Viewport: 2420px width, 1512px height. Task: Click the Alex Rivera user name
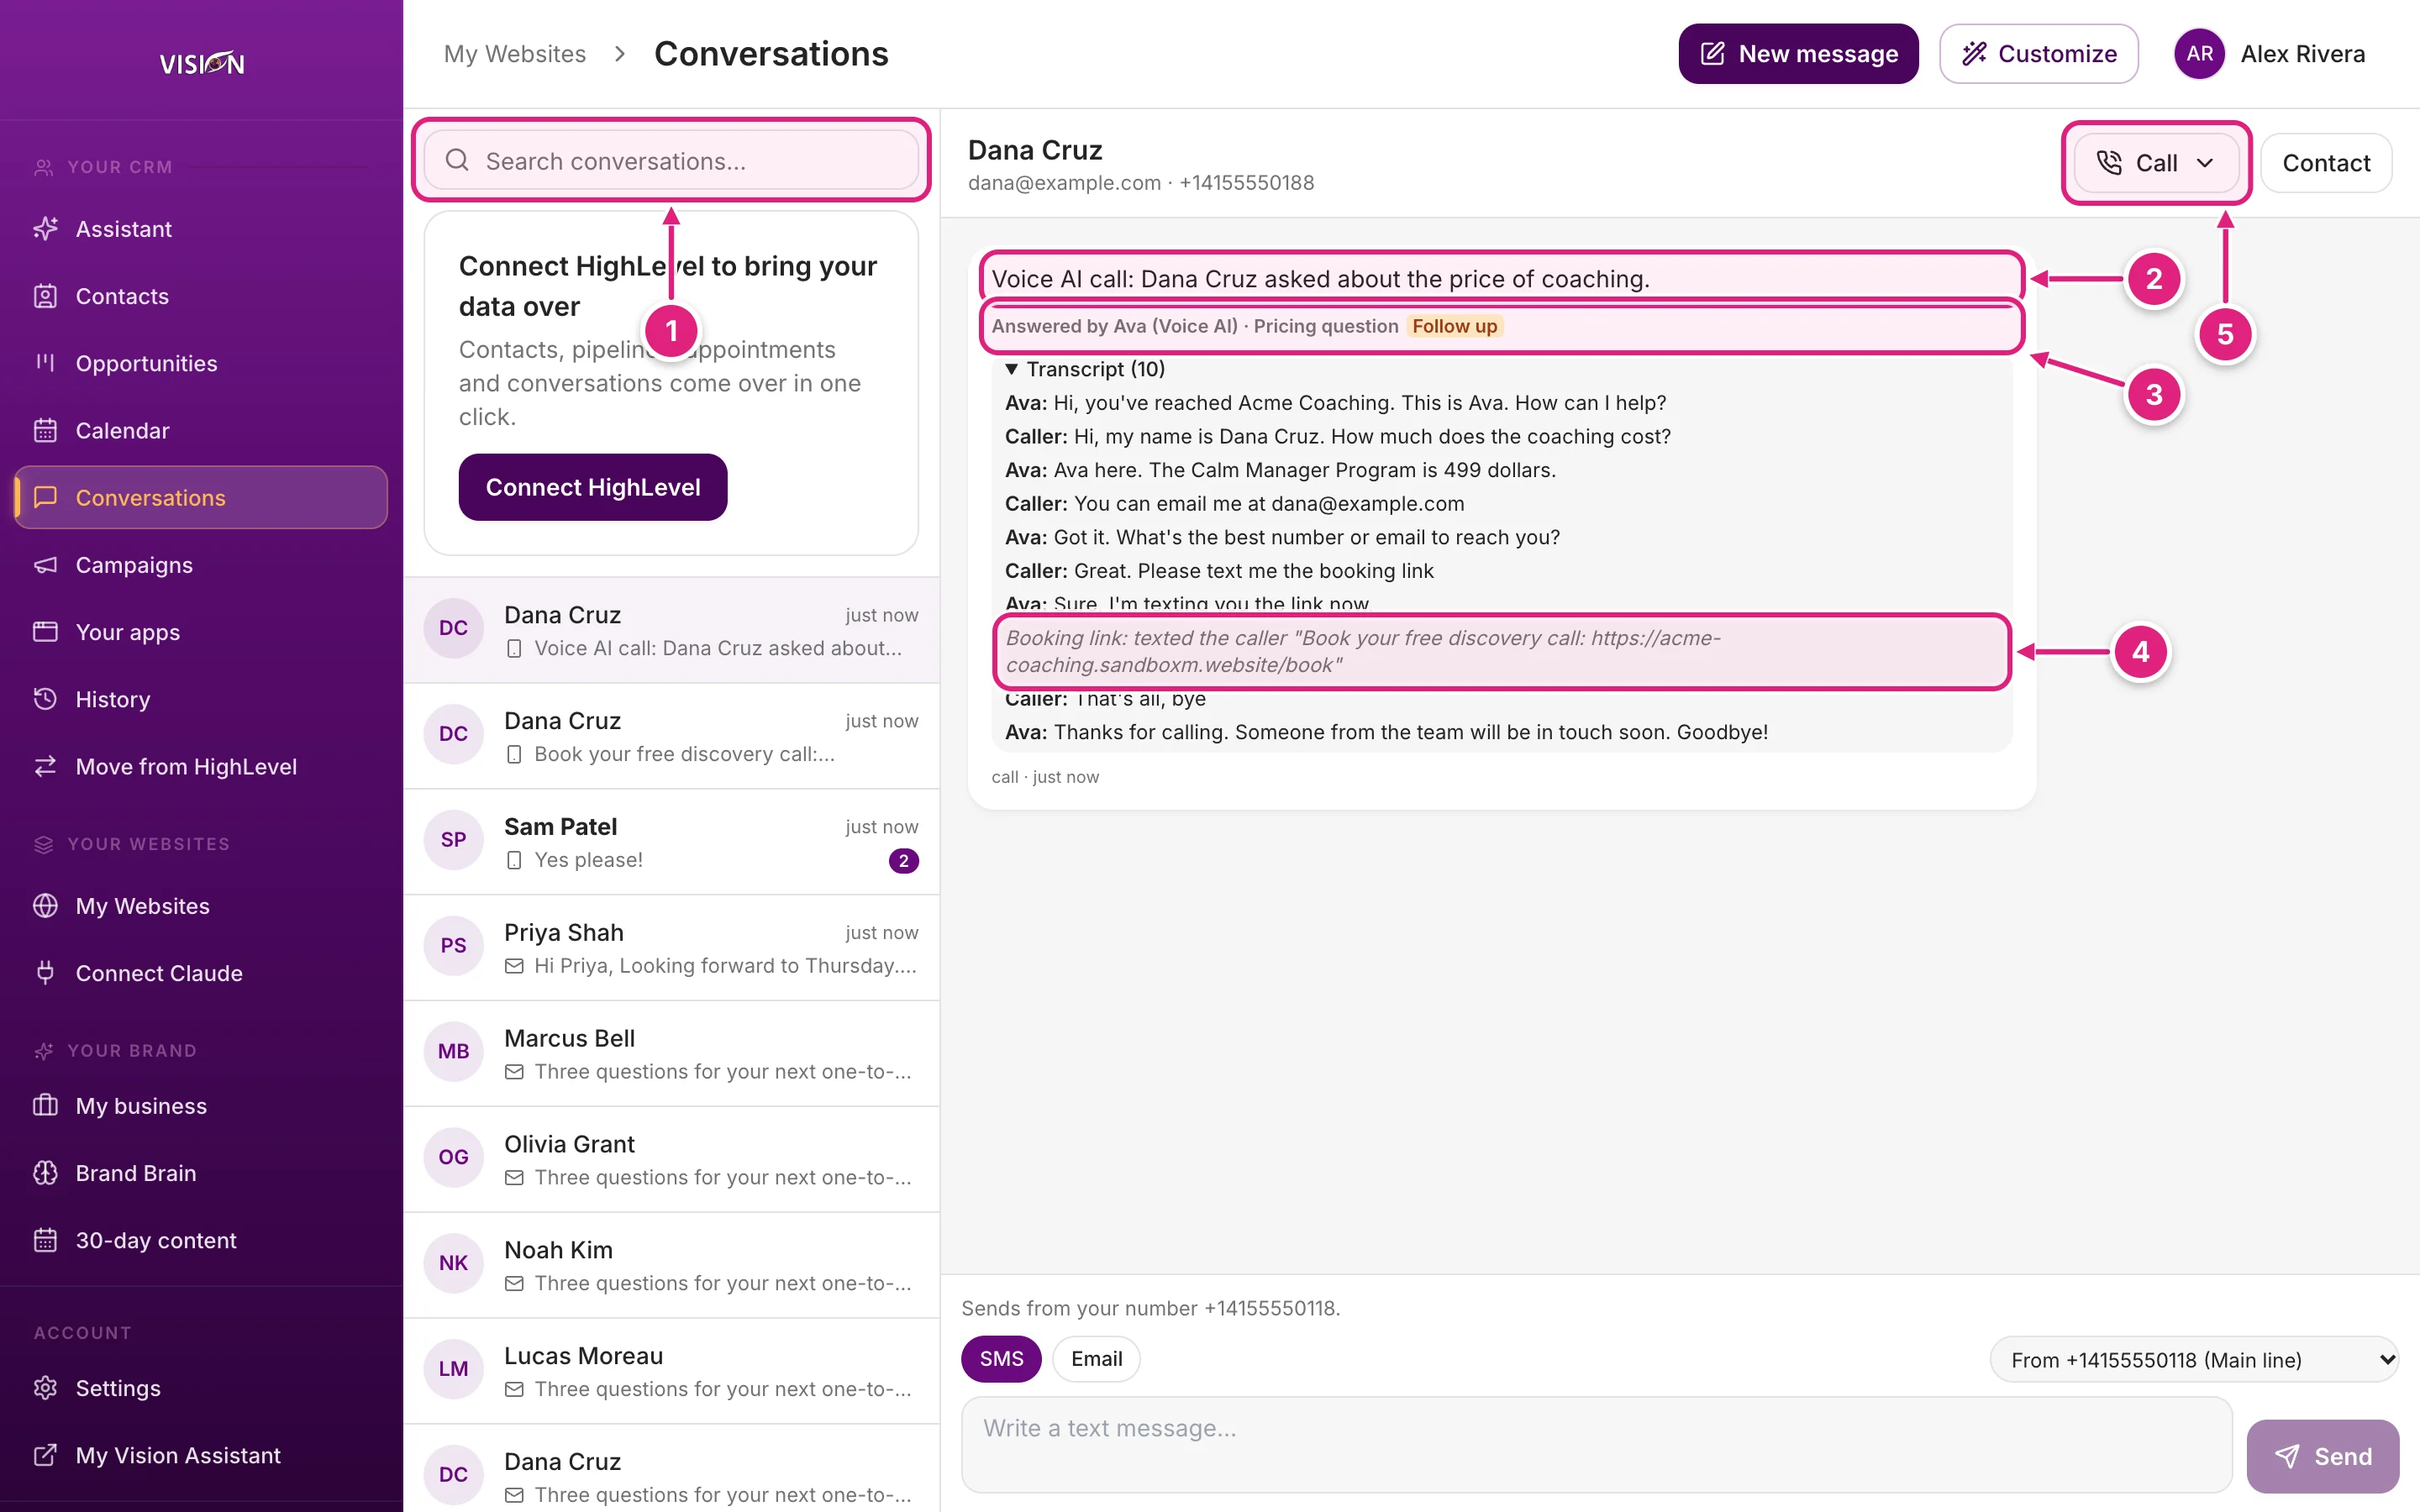click(x=2302, y=54)
